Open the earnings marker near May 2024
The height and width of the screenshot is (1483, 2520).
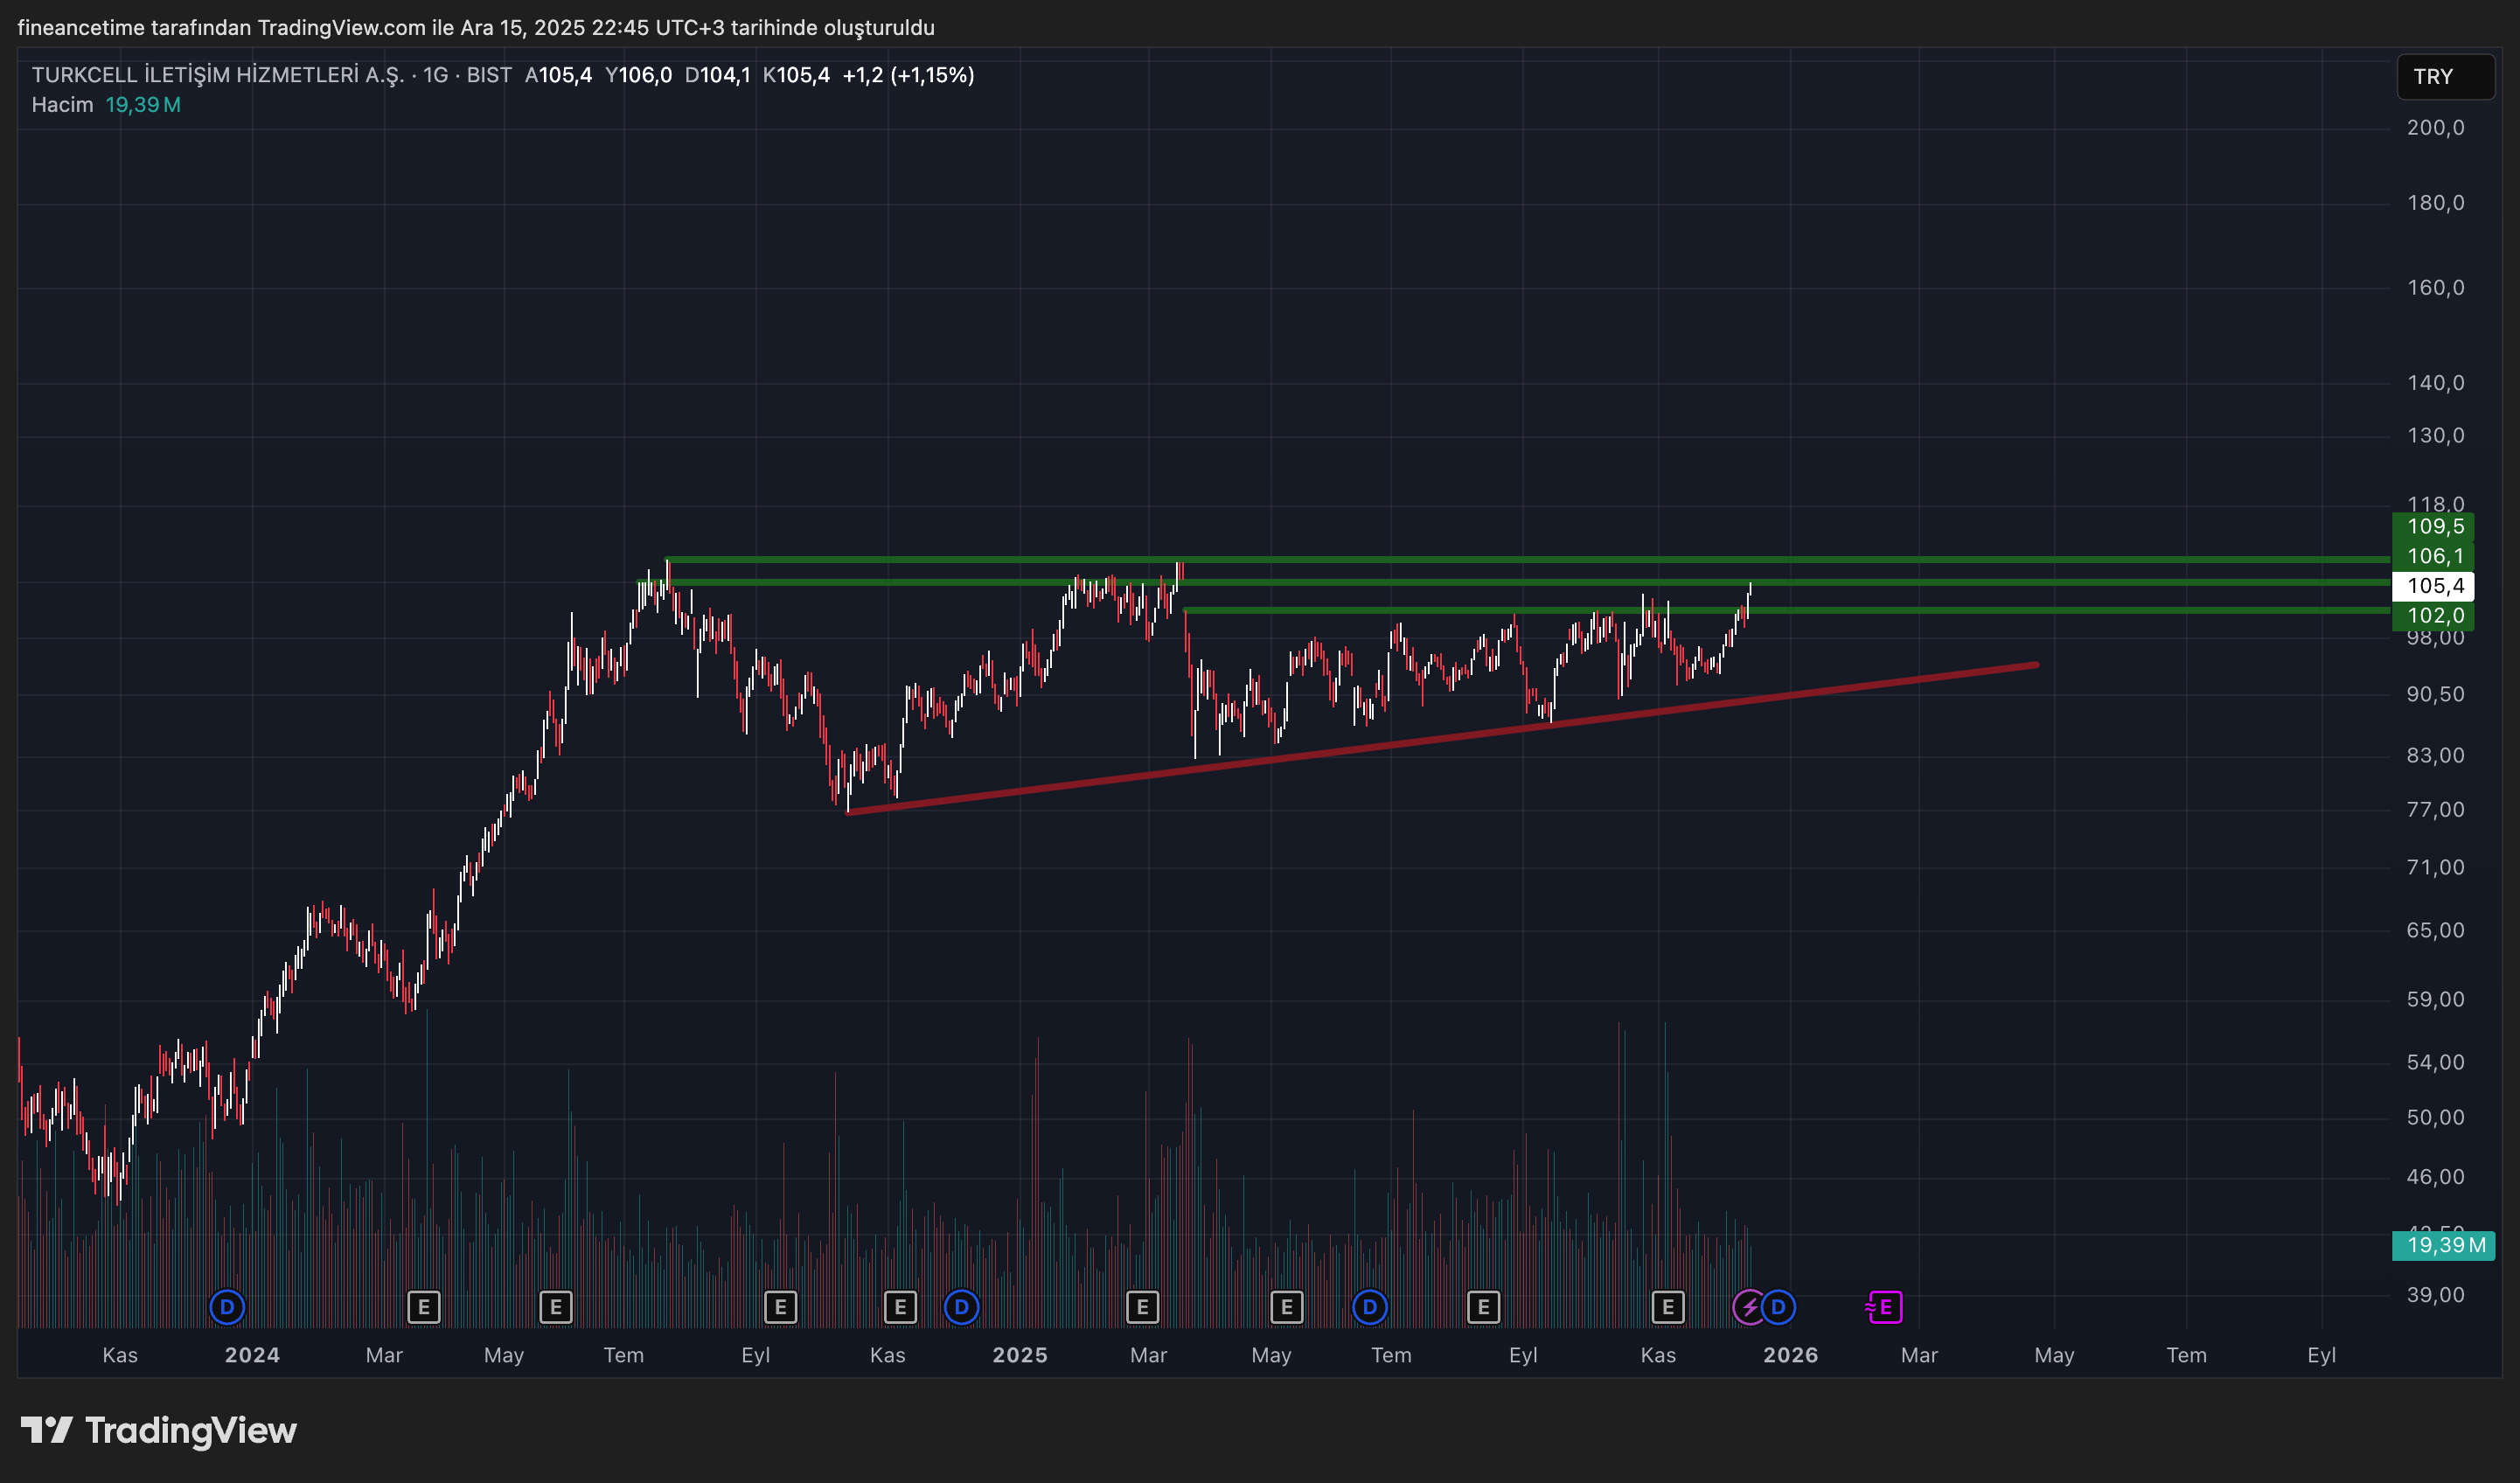(x=556, y=1306)
